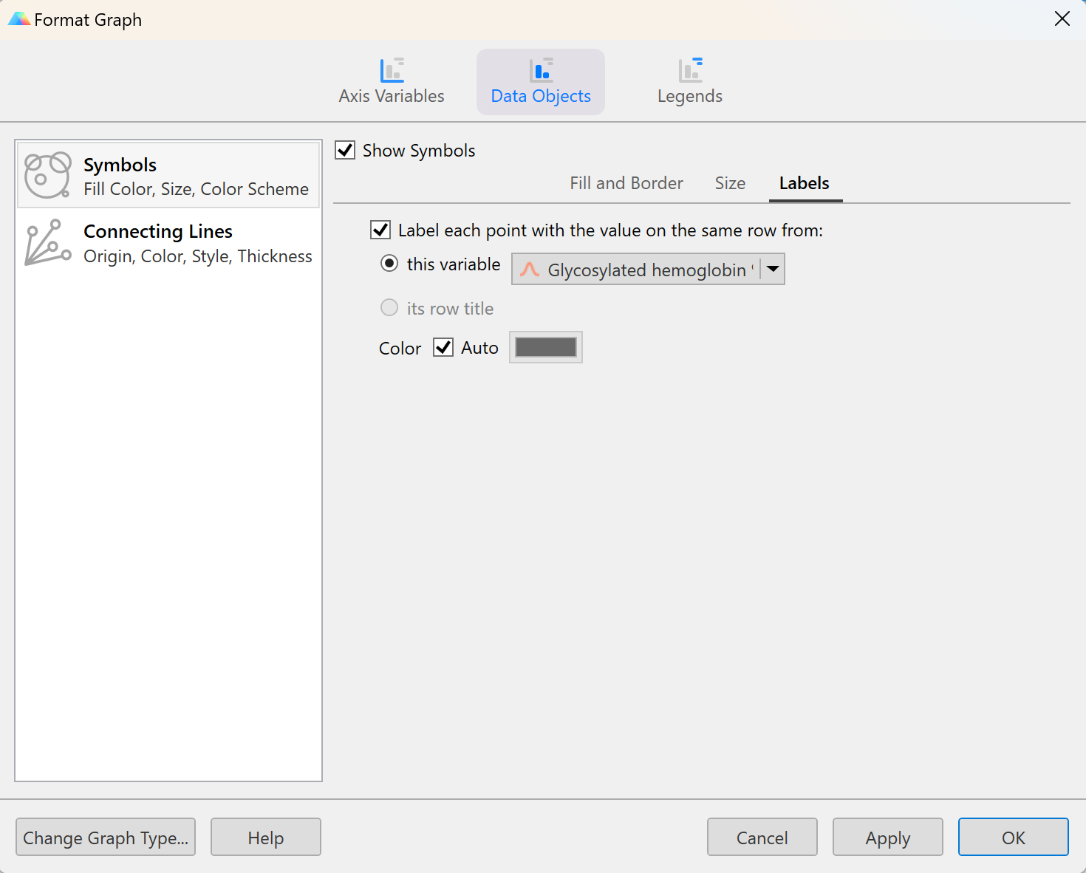
Task: Switch to the Size tab
Action: [x=730, y=183]
